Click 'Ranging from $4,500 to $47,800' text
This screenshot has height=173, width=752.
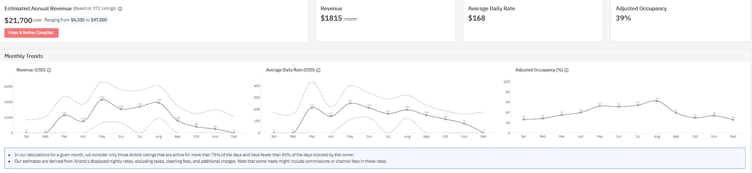click(76, 20)
